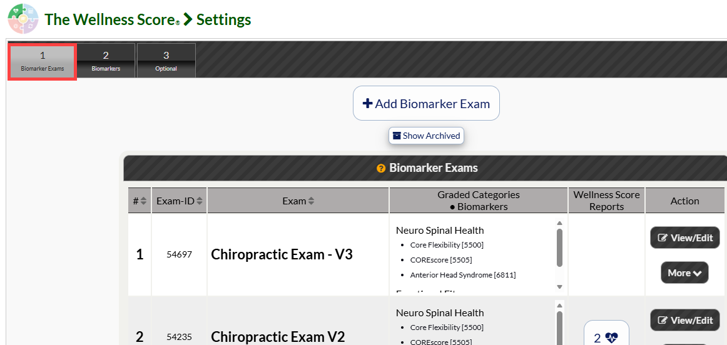The height and width of the screenshot is (345, 727).
Task: Expand the More dropdown for Chiropractic Exam - V3
Action: [x=684, y=272]
